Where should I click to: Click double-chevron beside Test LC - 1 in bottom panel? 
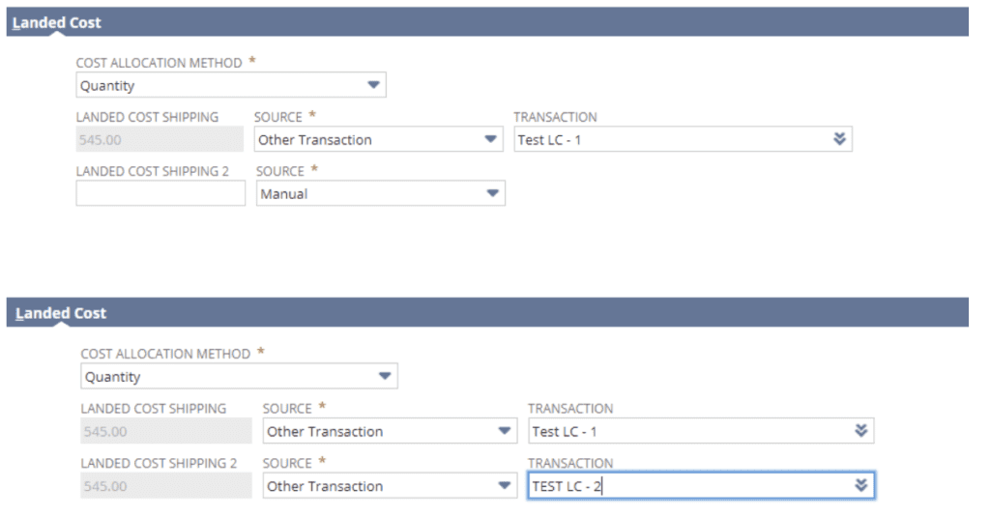click(x=860, y=431)
